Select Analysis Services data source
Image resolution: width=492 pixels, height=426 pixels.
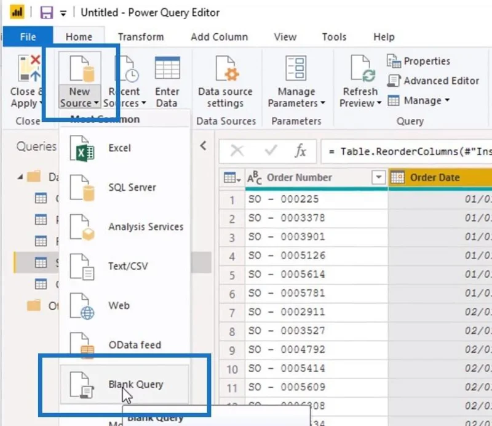(124, 227)
